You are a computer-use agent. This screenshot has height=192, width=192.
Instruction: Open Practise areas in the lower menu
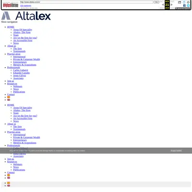(x=14, y=132)
